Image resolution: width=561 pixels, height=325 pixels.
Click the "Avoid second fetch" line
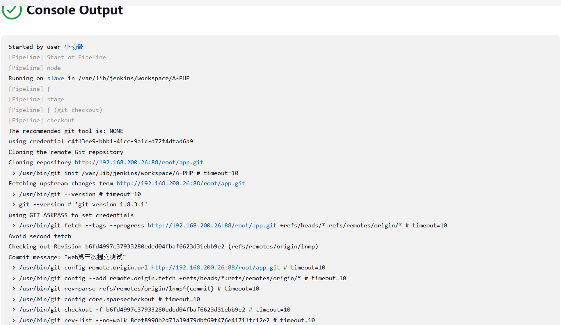pyautogui.click(x=40, y=236)
